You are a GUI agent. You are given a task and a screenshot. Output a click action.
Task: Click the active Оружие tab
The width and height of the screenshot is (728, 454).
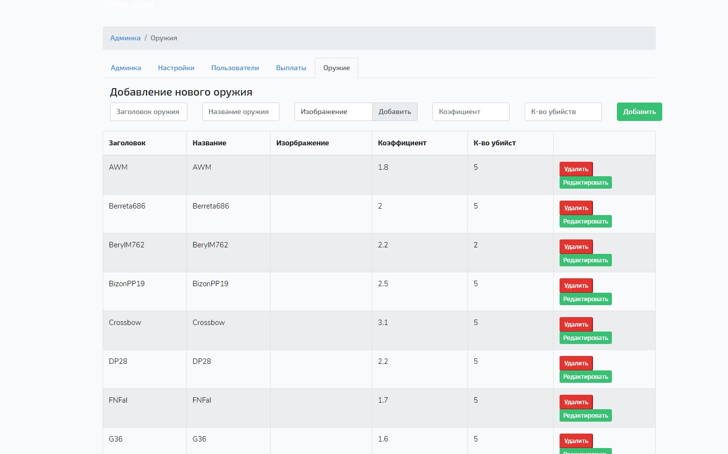(x=336, y=68)
